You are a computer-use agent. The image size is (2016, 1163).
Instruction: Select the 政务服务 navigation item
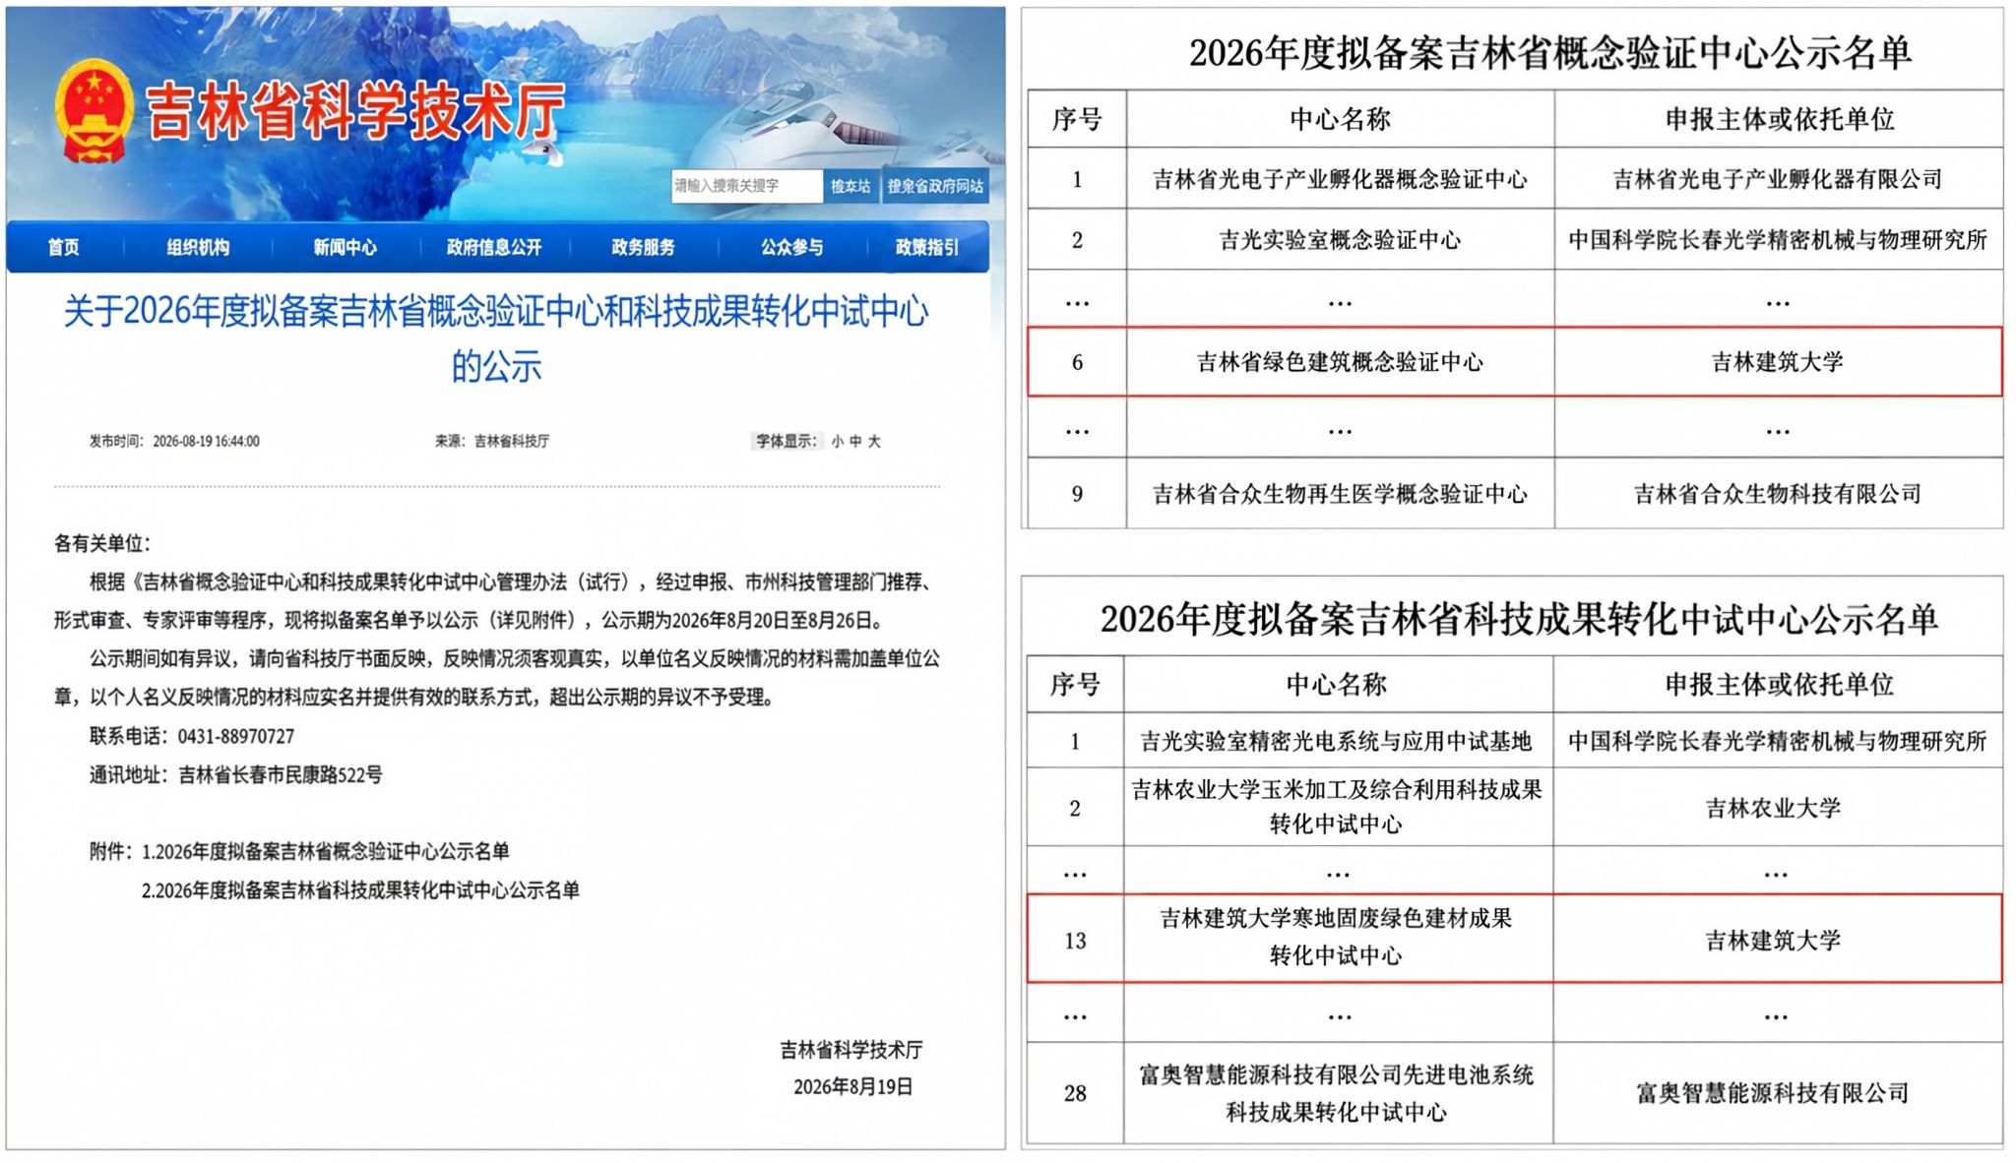(x=643, y=247)
